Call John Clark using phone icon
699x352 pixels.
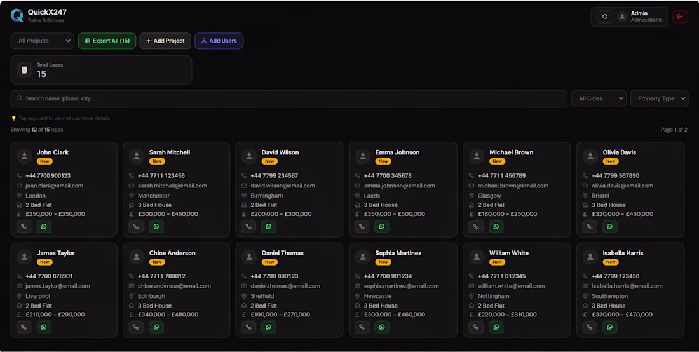click(24, 226)
